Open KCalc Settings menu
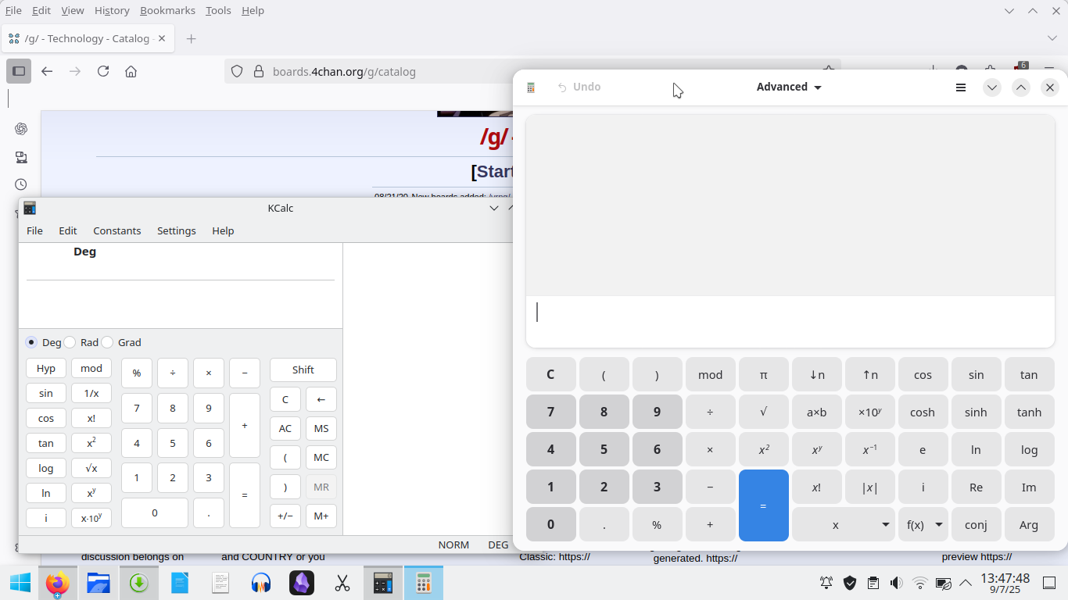Screen dimensions: 1068x600 [177, 230]
